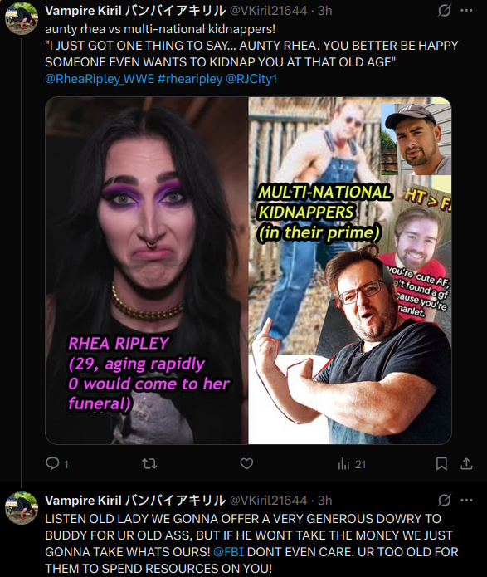
Task: Bookmark the first tweet
Action: tap(441, 463)
